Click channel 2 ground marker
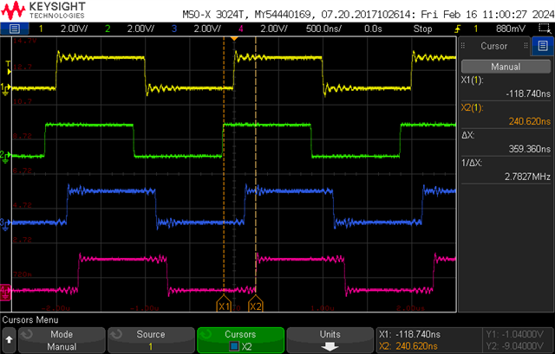Screen dimensions: 555x354 [5, 157]
